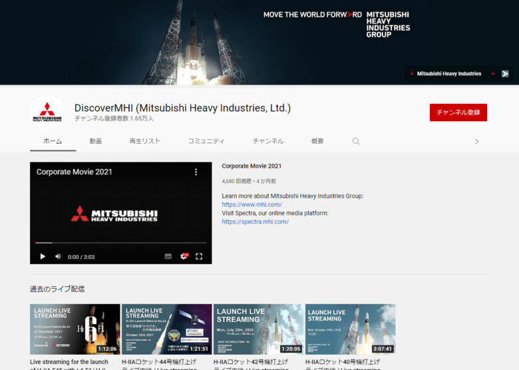519x370 pixels.
Task: Click the DiscoverMHI channel avatar logo
Action: click(47, 112)
